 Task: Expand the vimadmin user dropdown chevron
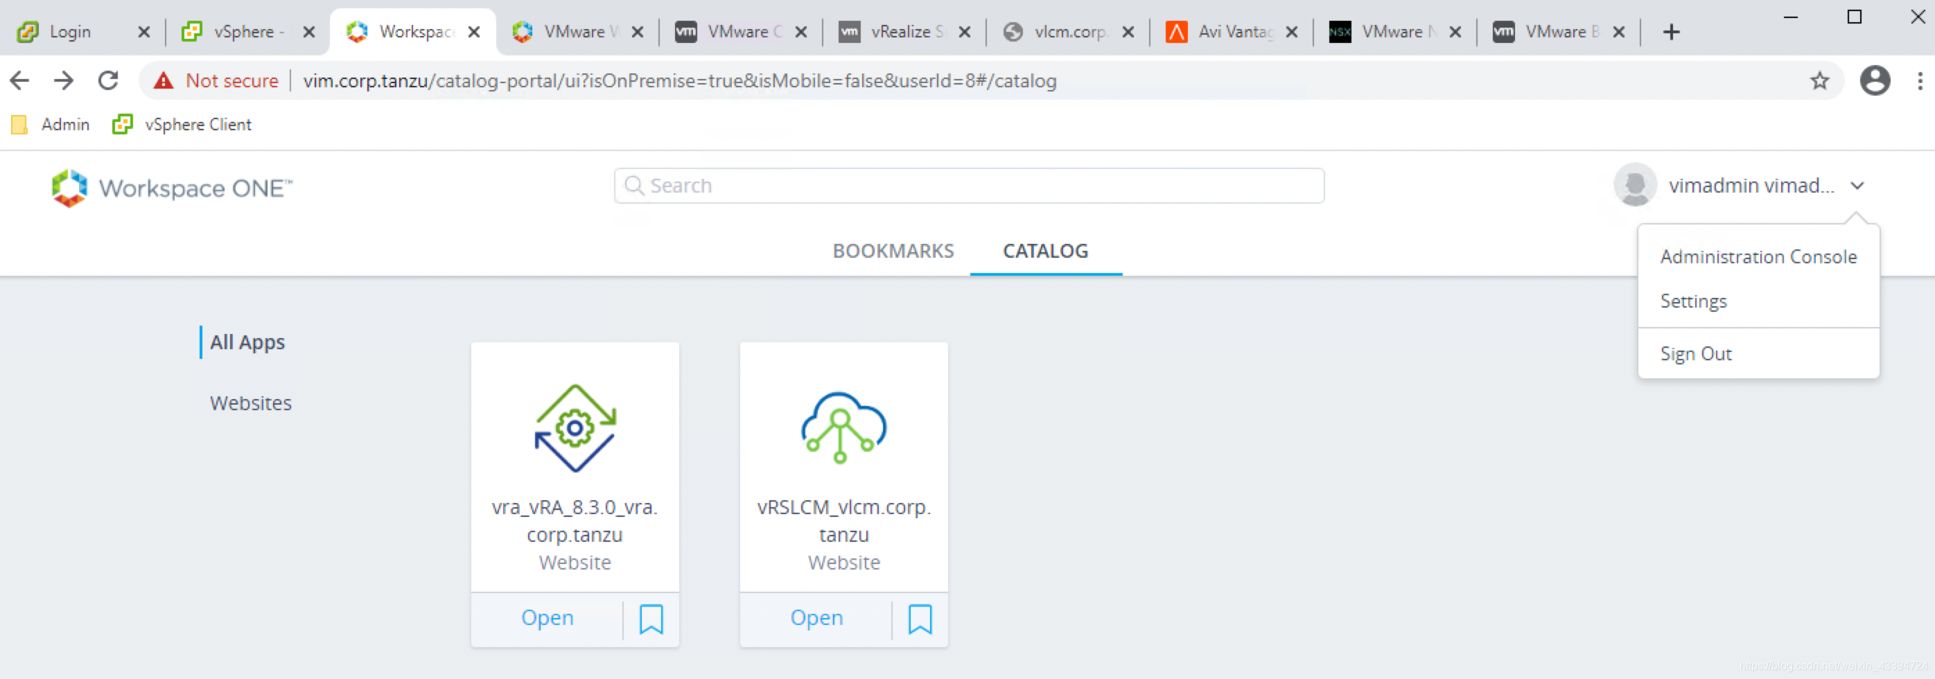(x=1857, y=186)
